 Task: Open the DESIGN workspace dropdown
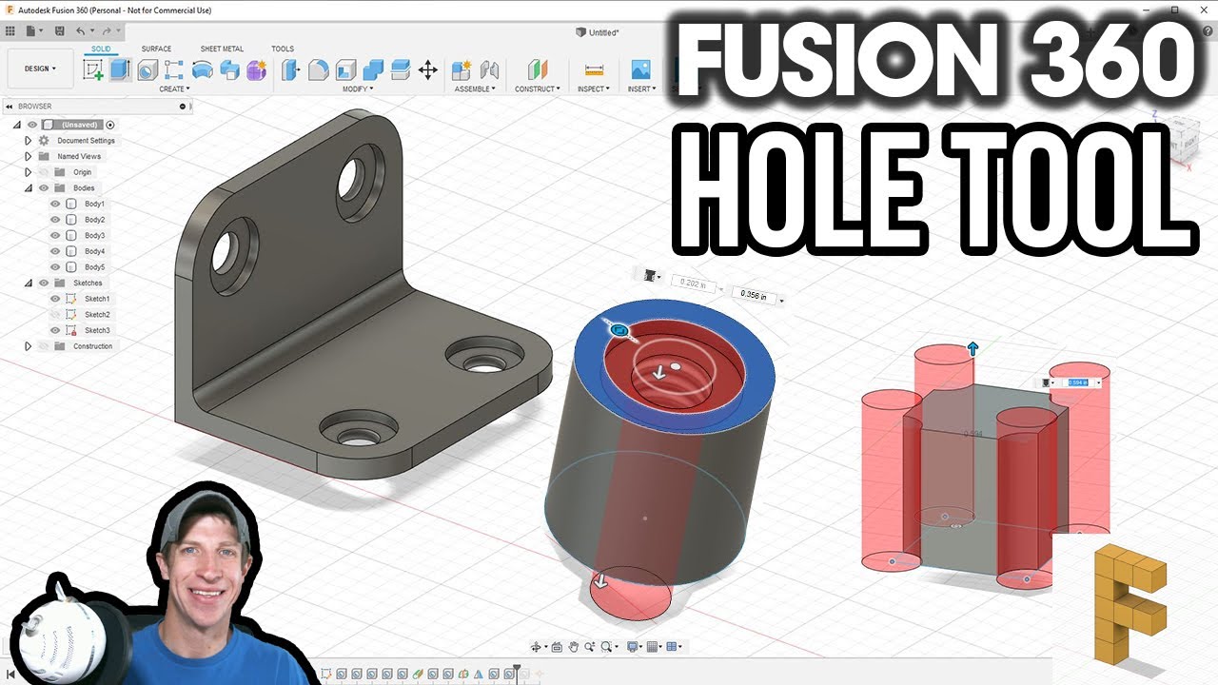(40, 68)
